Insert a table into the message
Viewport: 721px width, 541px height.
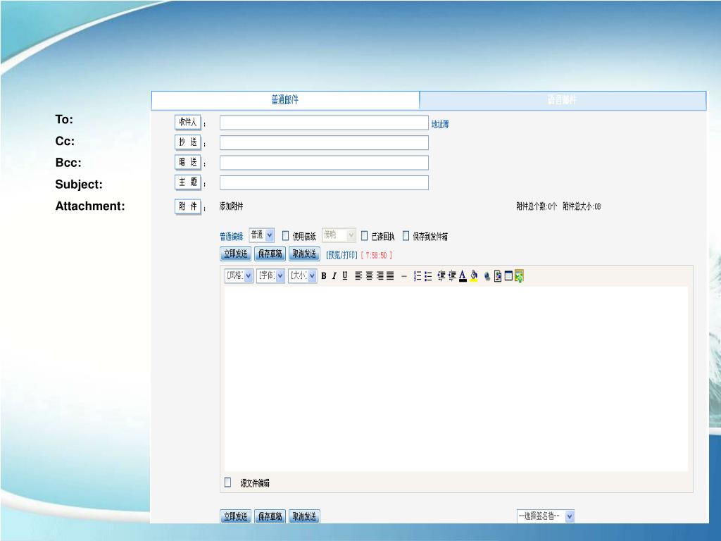508,276
